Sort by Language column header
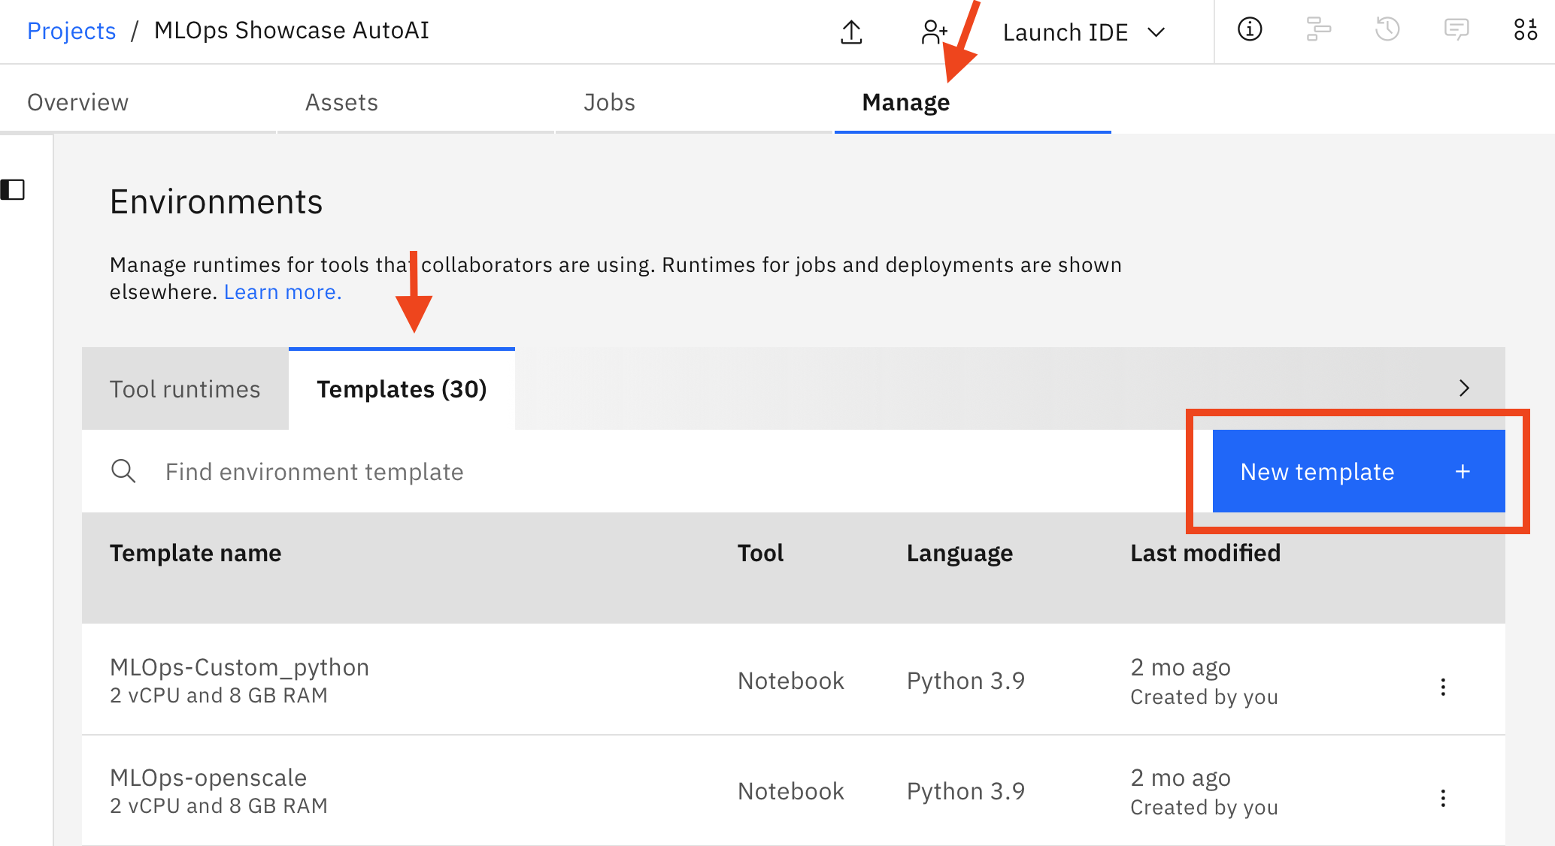 tap(959, 553)
